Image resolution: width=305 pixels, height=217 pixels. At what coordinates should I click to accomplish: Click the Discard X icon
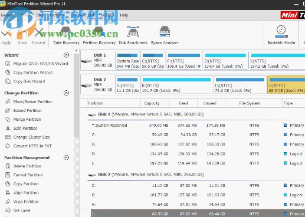click(38, 32)
